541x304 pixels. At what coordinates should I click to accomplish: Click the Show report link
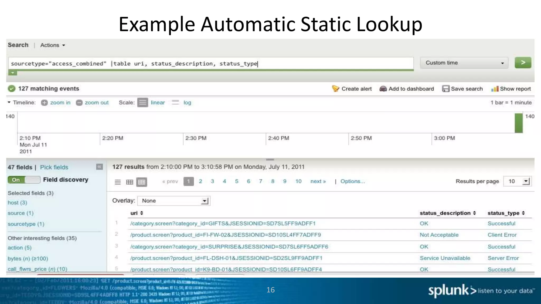(x=515, y=89)
